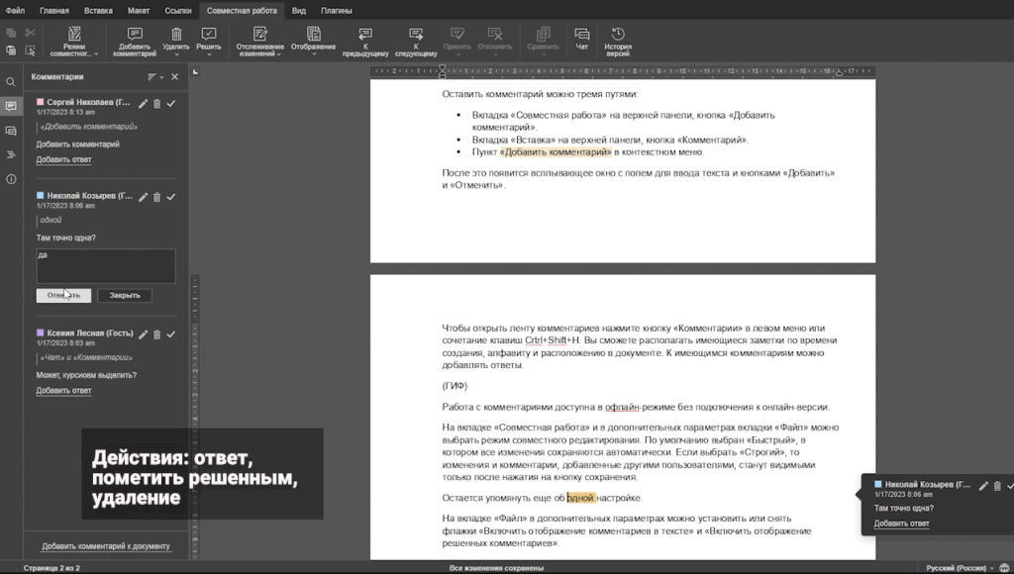The height and width of the screenshot is (574, 1014).
Task: Mark Сергей Николаев's comment as resolved
Action: click(x=171, y=103)
